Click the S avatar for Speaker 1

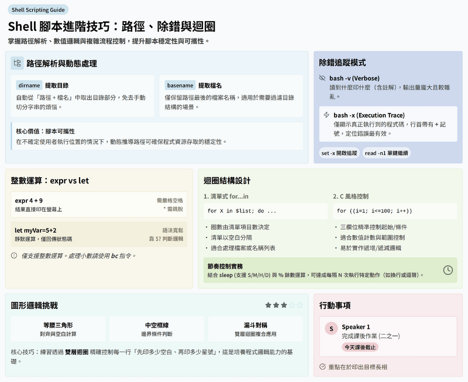[332, 329]
